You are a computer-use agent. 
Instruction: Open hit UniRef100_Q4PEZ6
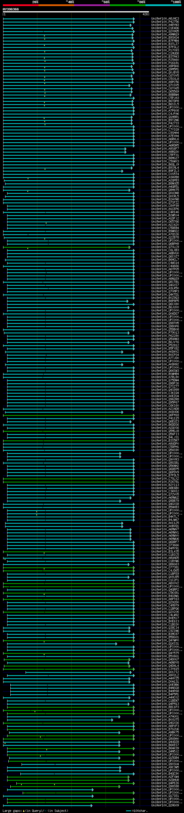(165, 783)
